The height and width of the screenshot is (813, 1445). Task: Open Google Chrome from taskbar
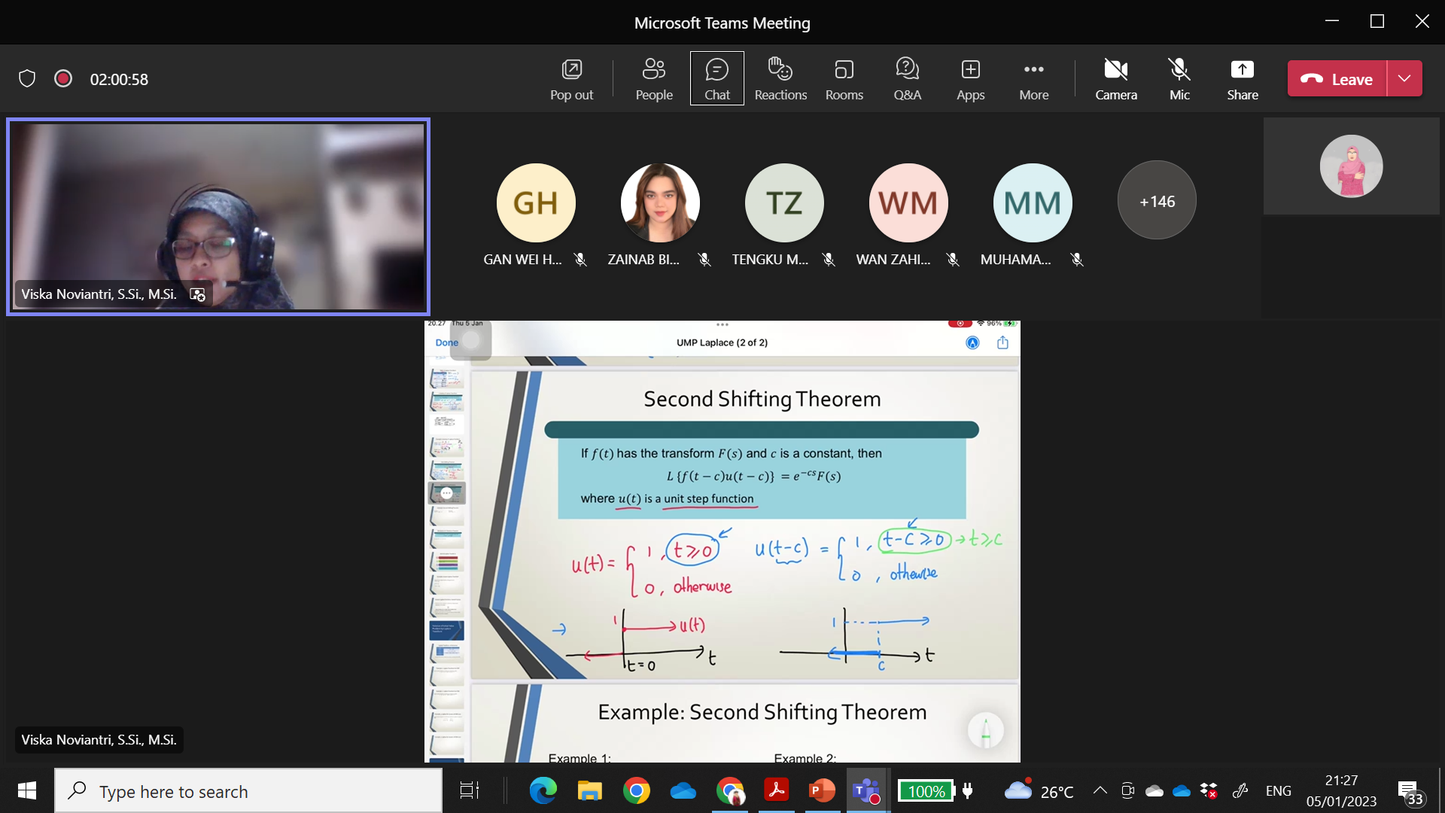click(636, 790)
